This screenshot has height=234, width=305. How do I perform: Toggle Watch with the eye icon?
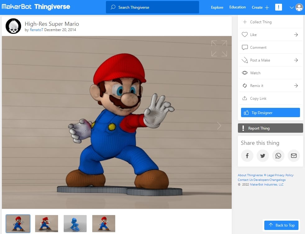click(x=245, y=73)
